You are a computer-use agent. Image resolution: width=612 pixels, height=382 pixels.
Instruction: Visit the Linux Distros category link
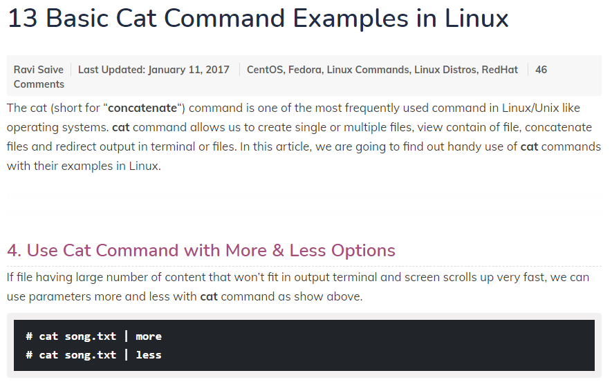tap(445, 70)
